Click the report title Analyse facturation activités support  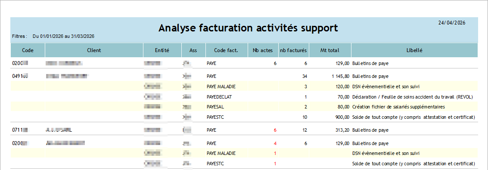click(248, 28)
